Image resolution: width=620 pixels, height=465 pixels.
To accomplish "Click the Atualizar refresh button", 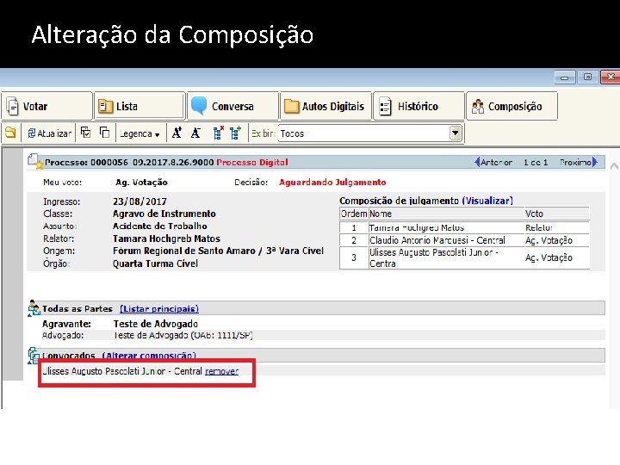I will (x=50, y=133).
